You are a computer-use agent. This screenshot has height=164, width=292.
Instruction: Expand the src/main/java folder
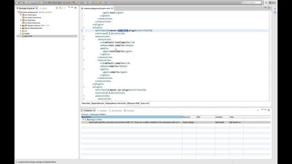[x=21, y=15]
